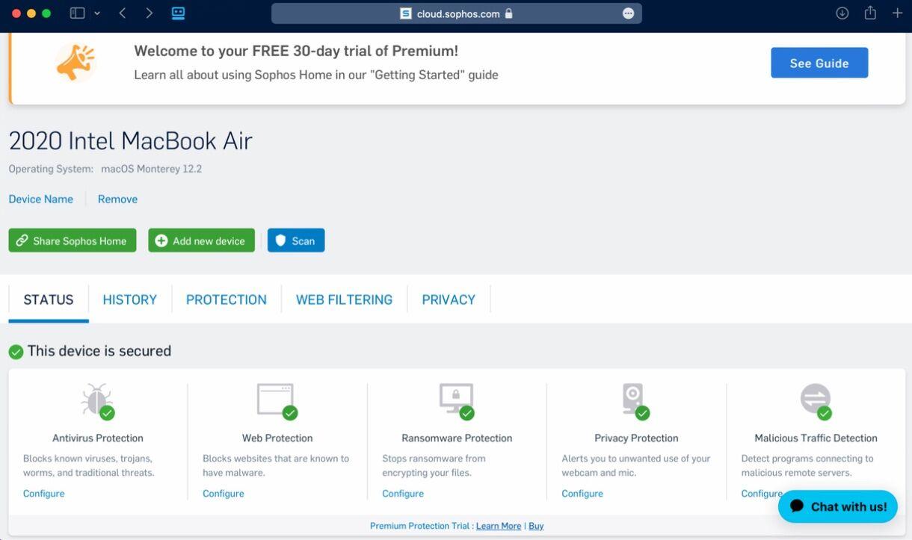
Task: Expand the sidebar tab group dropdown arrow
Action: coord(97,13)
